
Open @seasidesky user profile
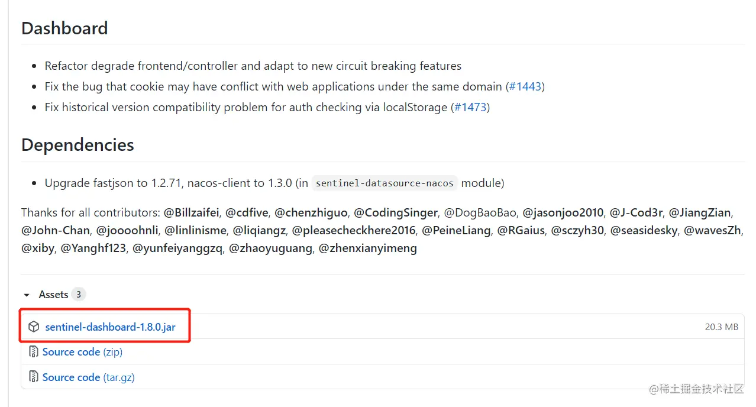[644, 230]
